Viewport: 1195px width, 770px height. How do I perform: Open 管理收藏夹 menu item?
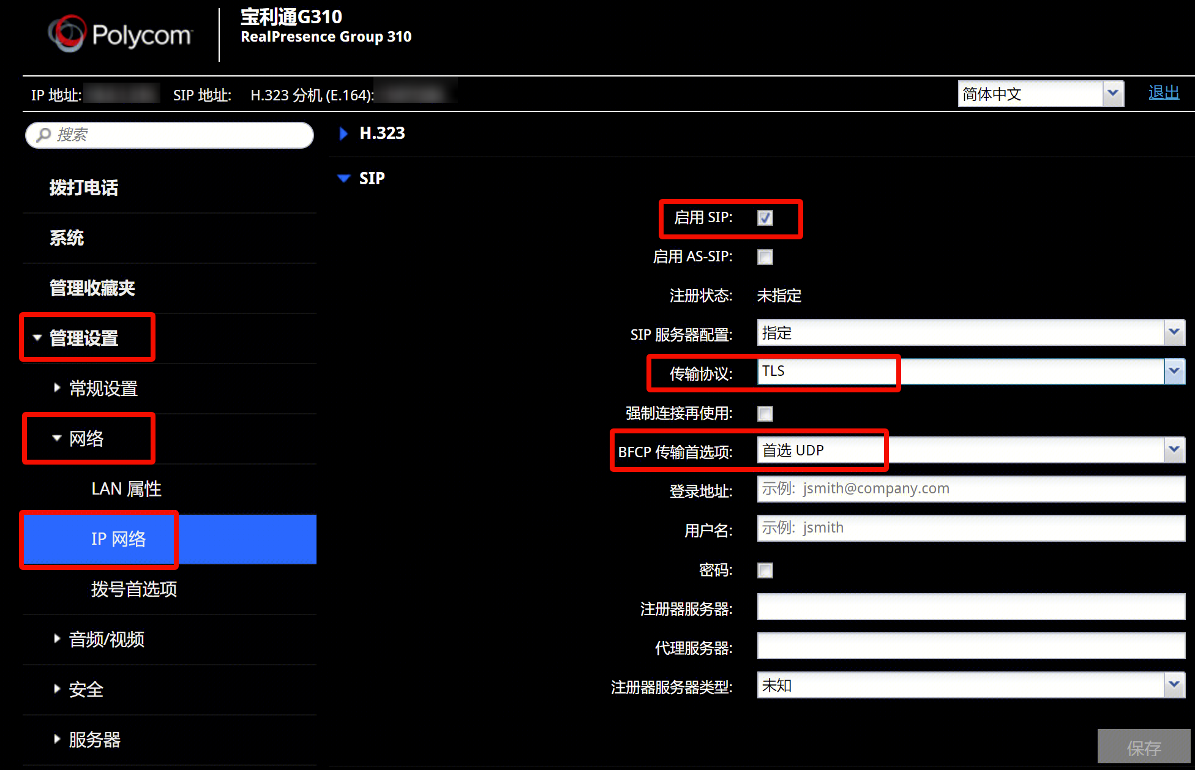click(x=92, y=288)
